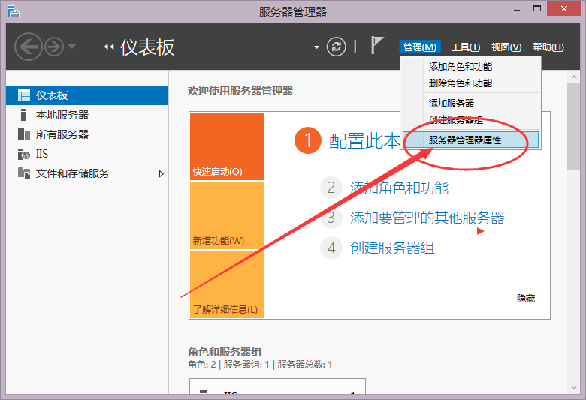Screen dimensions: 586x400
Task: Select 本地服务器 in the sidebar
Action: 86,115
